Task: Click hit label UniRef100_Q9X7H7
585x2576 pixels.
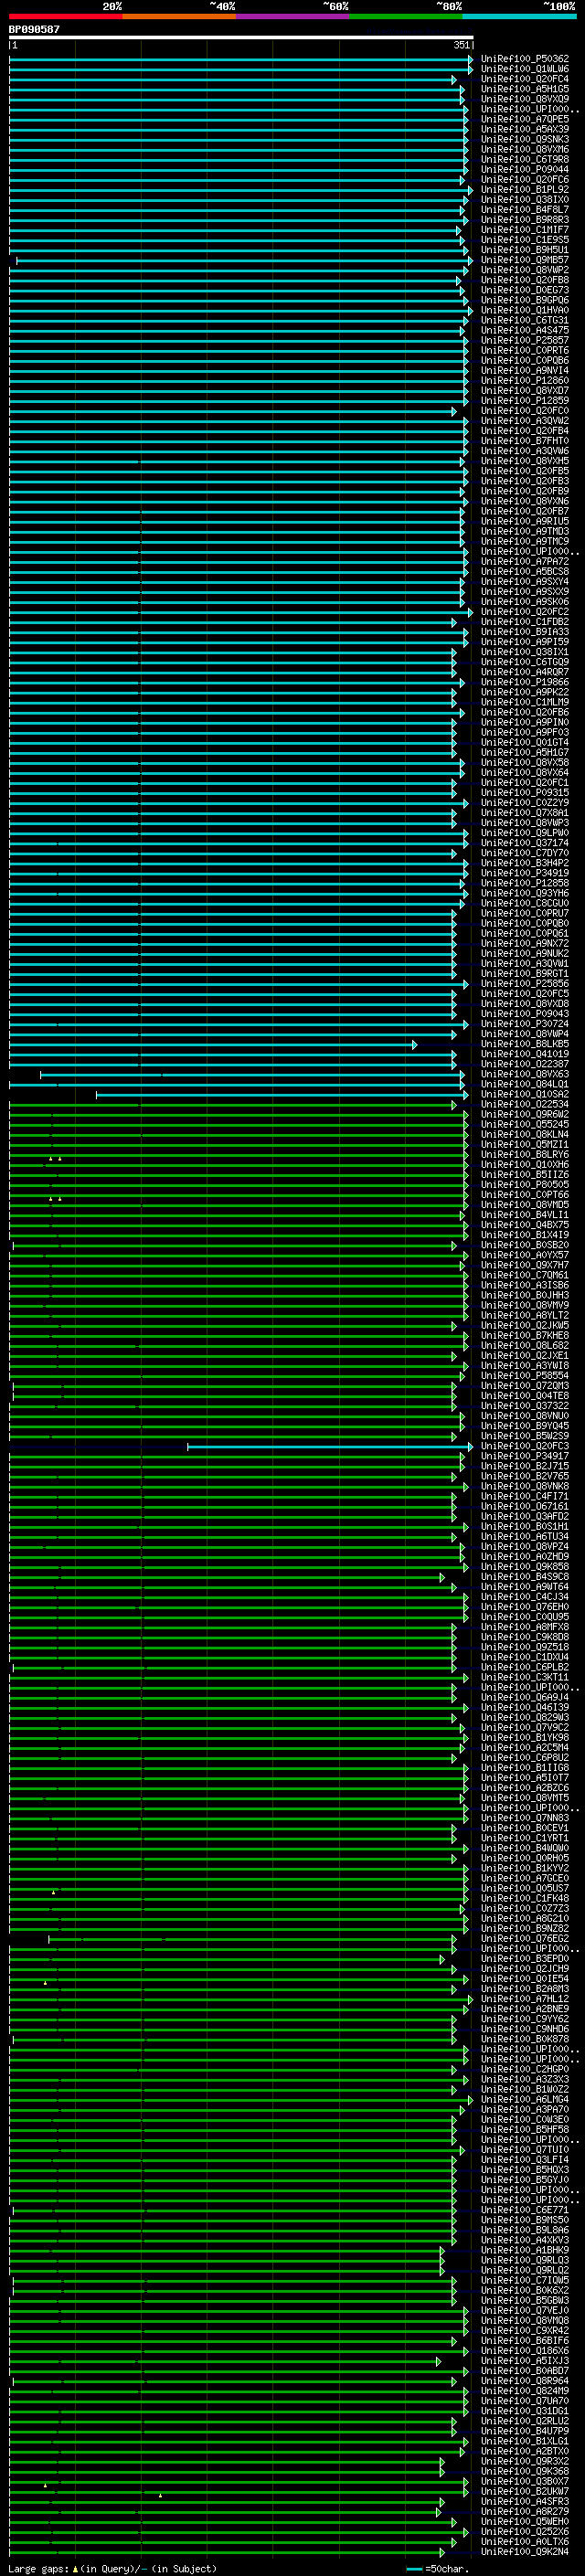Action: (525, 1265)
